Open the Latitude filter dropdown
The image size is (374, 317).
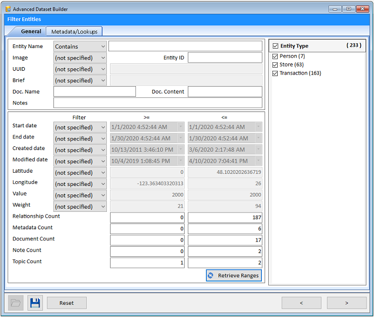tap(80, 172)
